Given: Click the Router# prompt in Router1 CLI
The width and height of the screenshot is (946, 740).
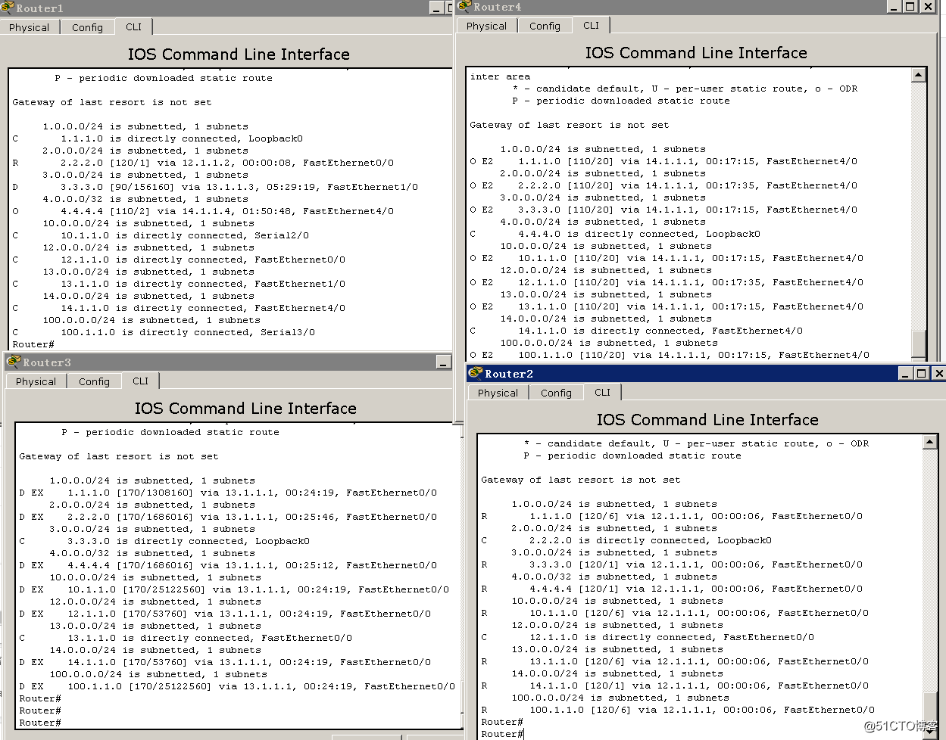Looking at the screenshot, I should click(x=33, y=344).
